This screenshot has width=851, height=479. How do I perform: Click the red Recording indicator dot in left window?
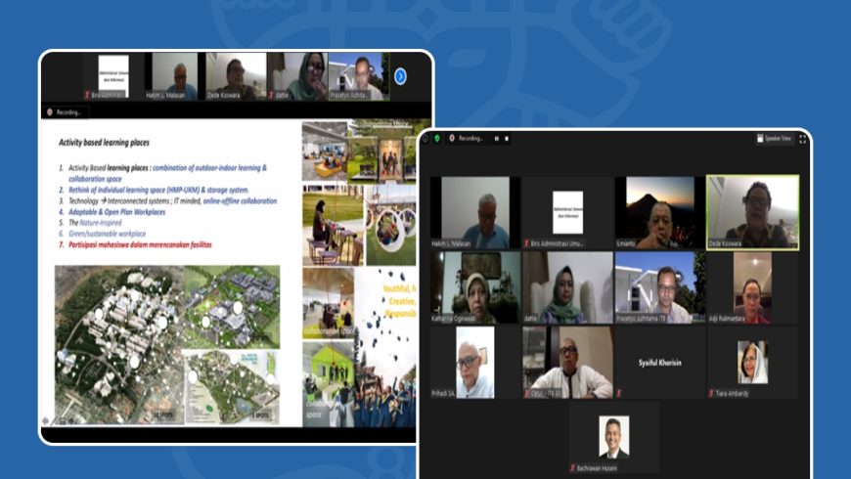click(50, 112)
